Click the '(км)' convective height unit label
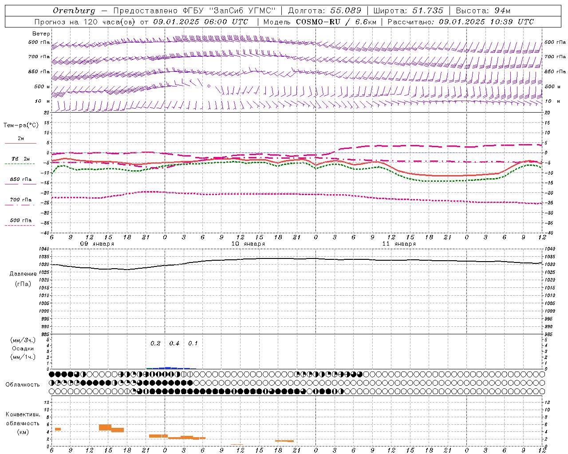This screenshot has height=454, width=568. [23, 432]
